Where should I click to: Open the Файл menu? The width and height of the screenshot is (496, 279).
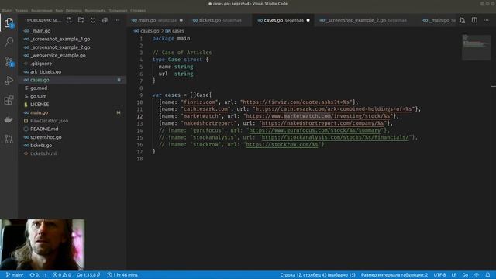6,10
